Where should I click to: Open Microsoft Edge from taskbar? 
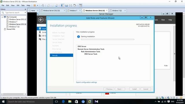63,101
